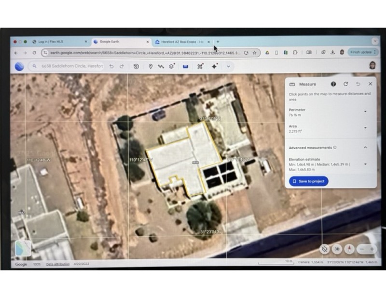Toggle the globe visibility control near zoom buttons
Screen dimensions: 386x298
(324, 250)
